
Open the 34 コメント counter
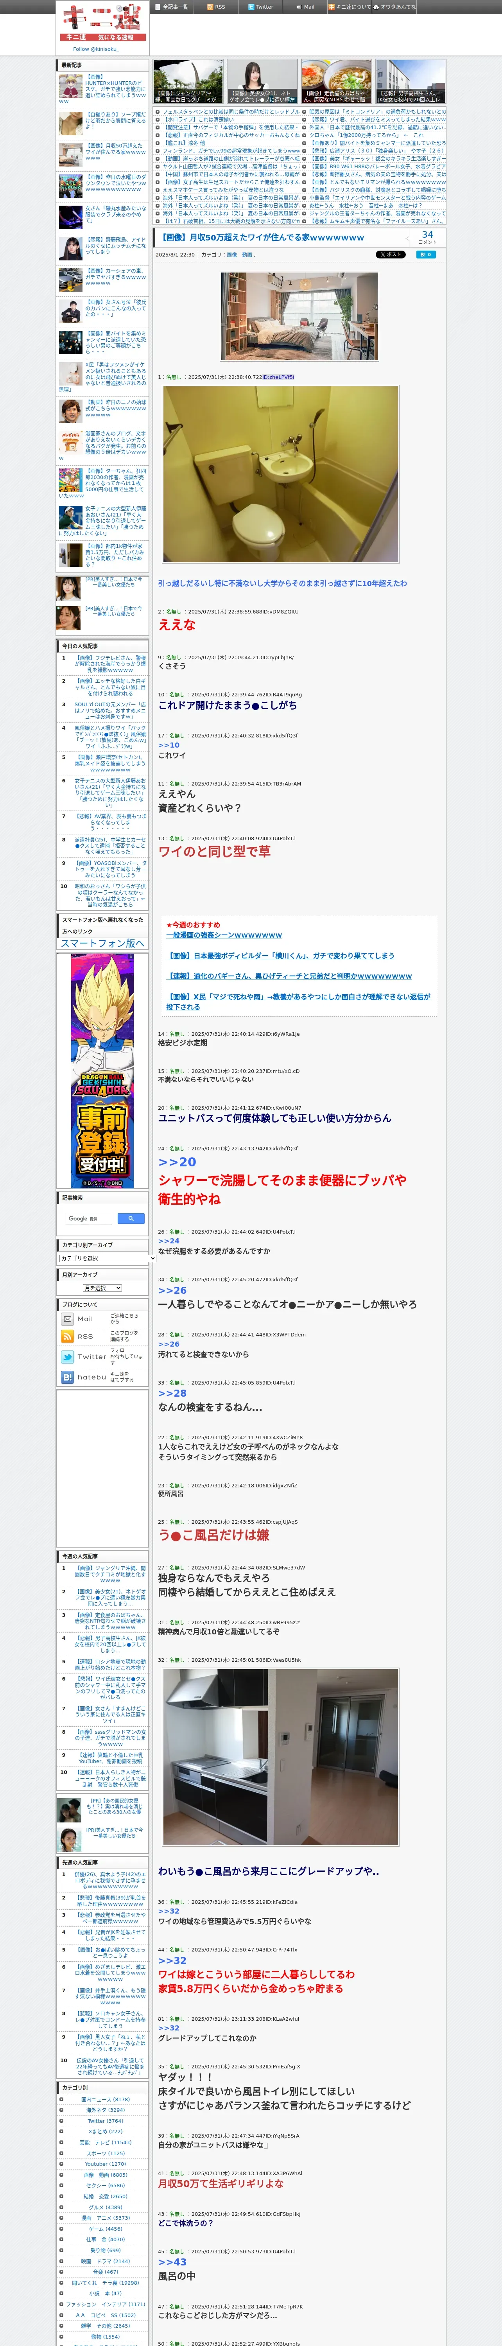(427, 237)
